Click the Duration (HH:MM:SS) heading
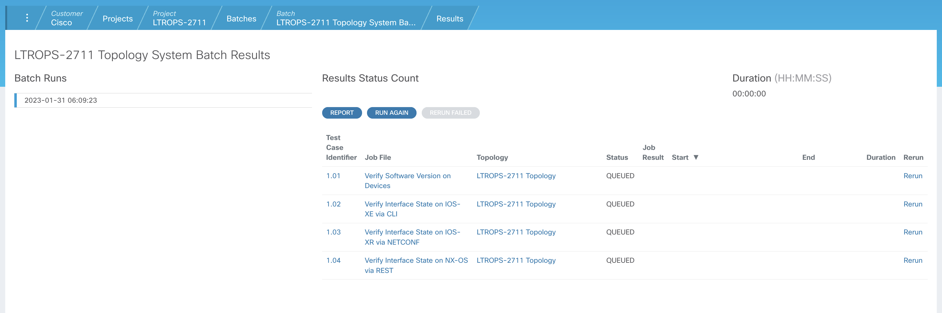 click(x=781, y=78)
